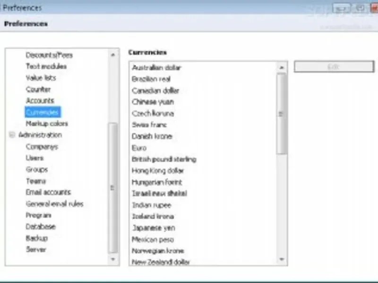Image resolution: width=378 pixels, height=283 pixels.
Task: Select Discounts/Fees in the preferences tree
Action: point(49,55)
